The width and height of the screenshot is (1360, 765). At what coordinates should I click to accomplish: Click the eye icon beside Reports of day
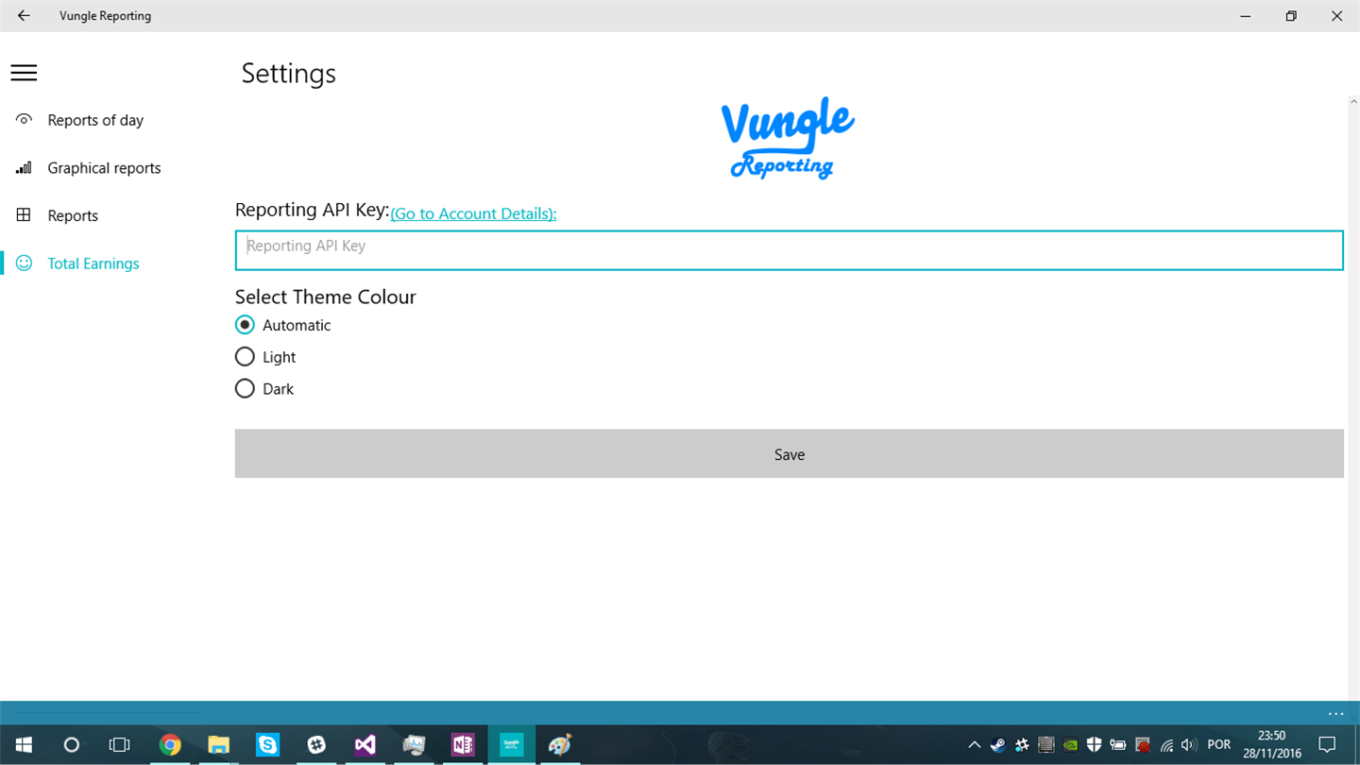tap(24, 120)
